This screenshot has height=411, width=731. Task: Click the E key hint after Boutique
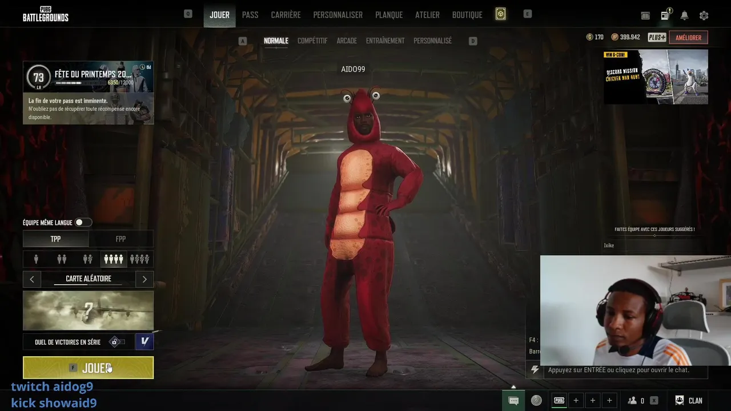click(x=528, y=14)
